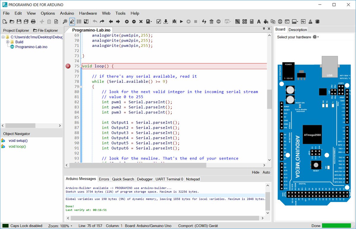356x229 pixels.
Task: Navigate back with the left arrow icon
Action: [x=111, y=21]
